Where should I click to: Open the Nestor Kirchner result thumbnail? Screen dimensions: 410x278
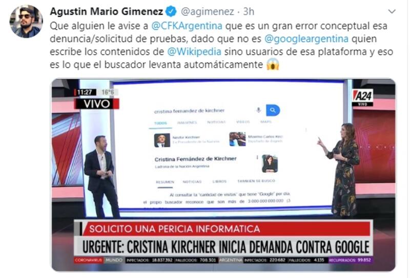[x=162, y=141]
